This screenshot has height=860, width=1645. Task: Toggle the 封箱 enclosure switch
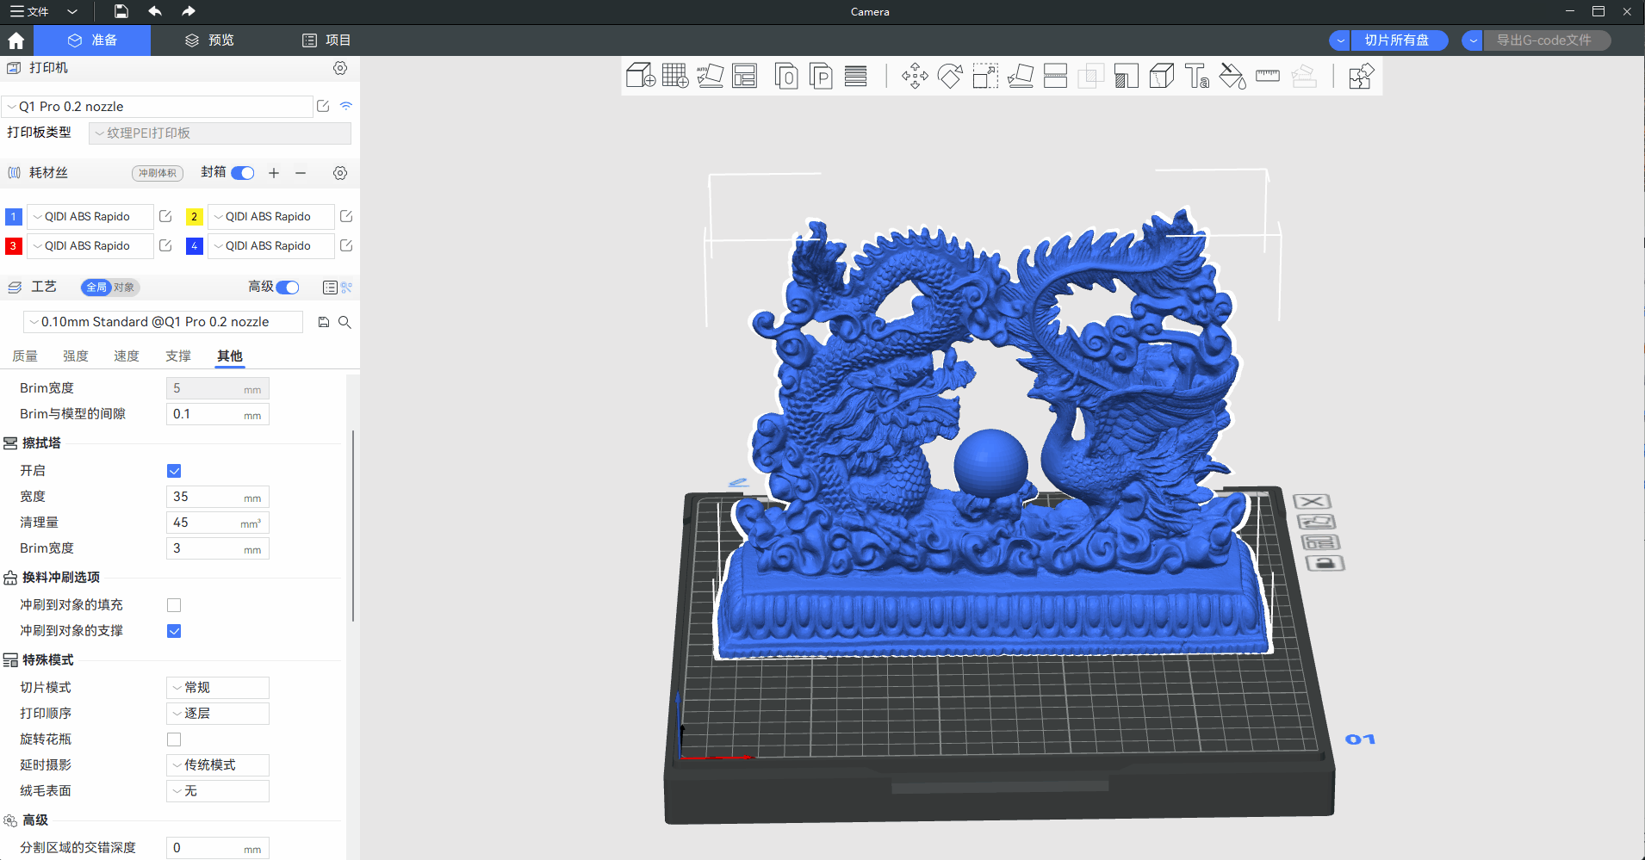pyautogui.click(x=243, y=173)
